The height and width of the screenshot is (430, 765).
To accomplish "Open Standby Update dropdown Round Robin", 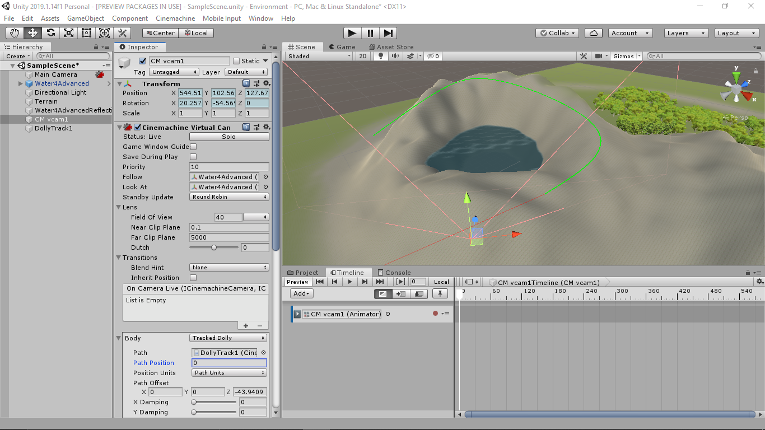I will tap(230, 197).
